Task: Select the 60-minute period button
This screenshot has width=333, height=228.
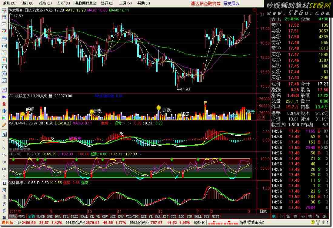Action: pyautogui.click(x=4, y=169)
